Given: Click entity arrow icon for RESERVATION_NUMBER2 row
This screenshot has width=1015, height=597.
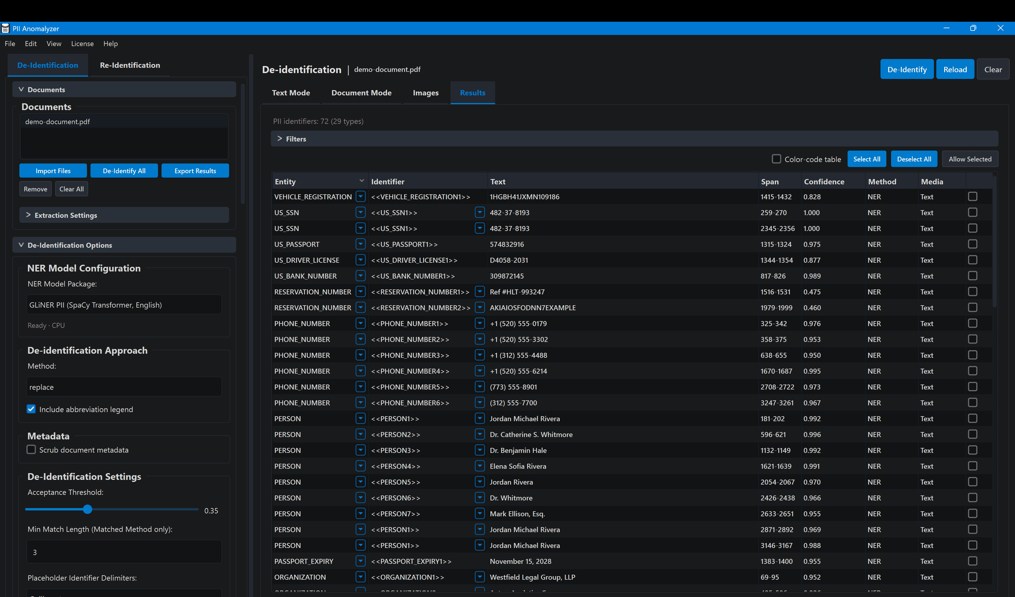Looking at the screenshot, I should 360,308.
